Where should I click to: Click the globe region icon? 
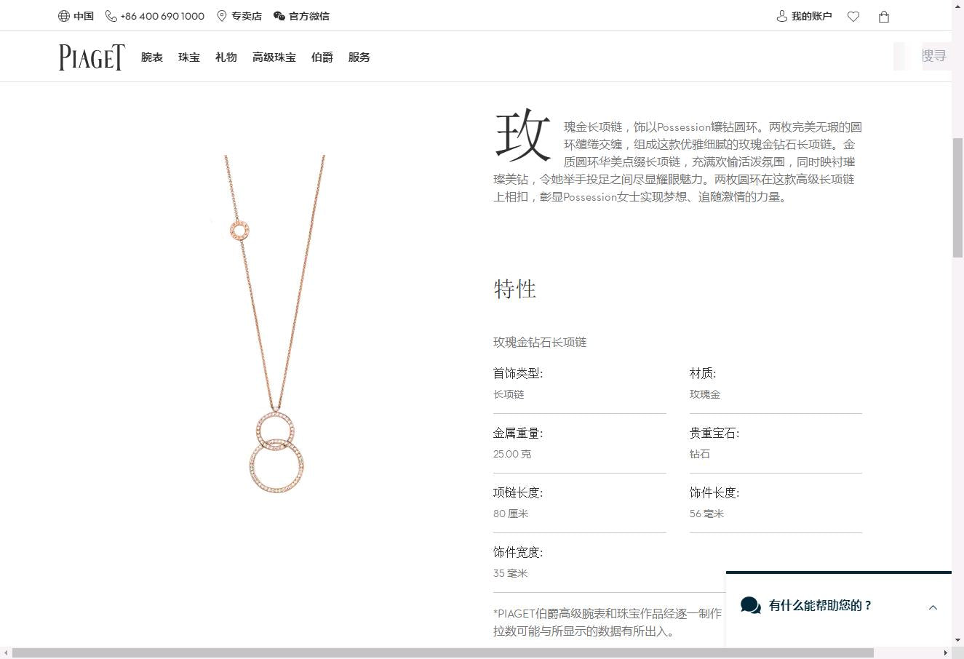[x=64, y=16]
